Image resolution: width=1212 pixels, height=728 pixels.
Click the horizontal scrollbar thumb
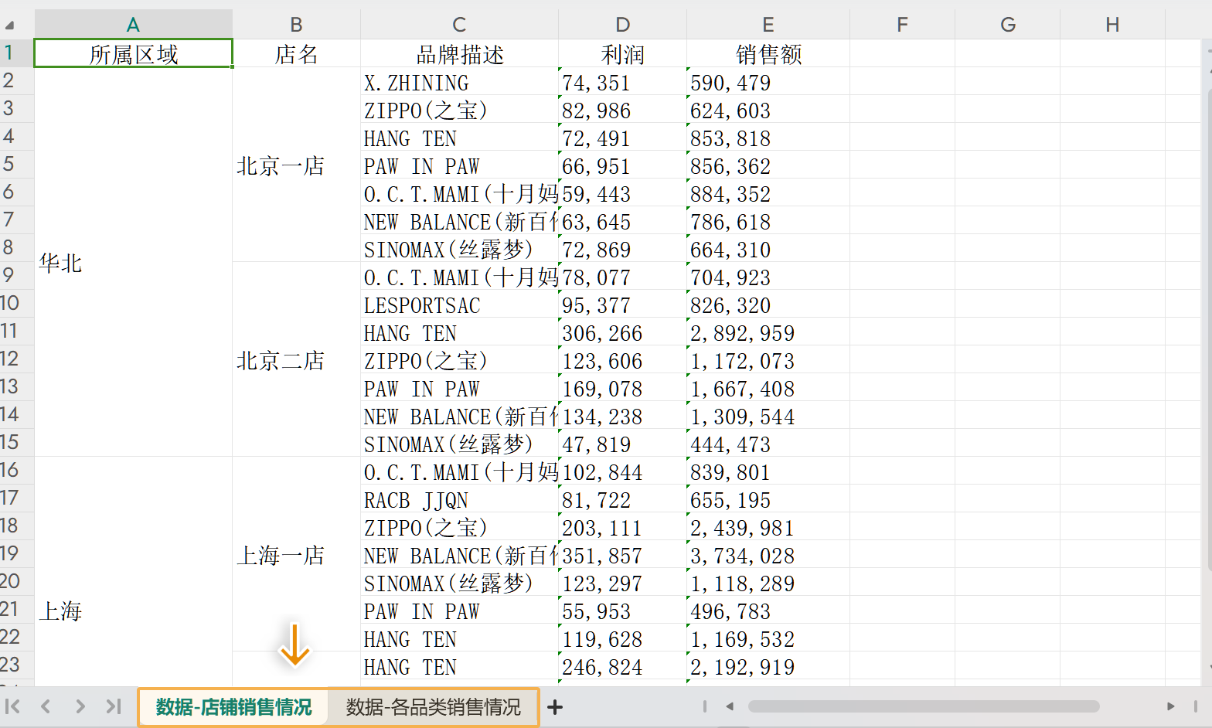click(x=924, y=706)
